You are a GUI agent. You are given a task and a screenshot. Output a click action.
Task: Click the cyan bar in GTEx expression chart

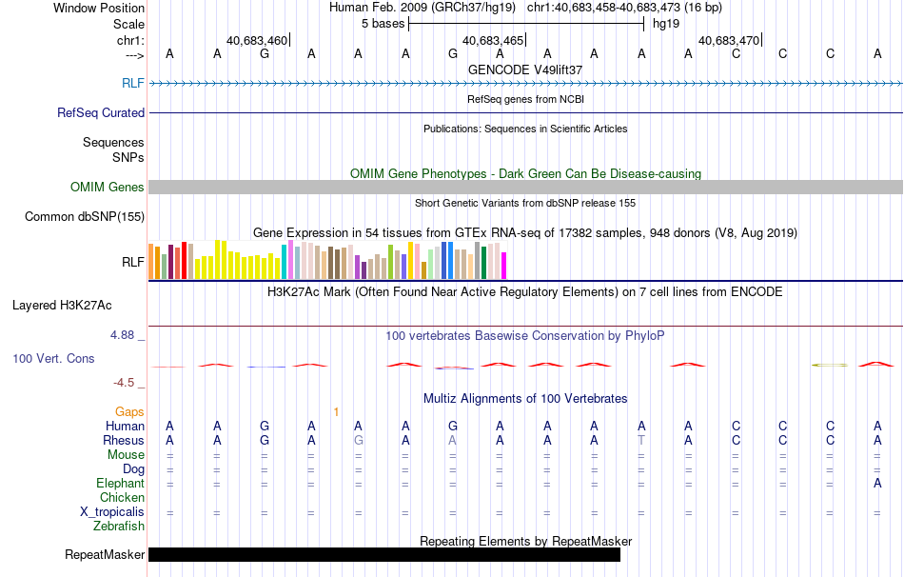[x=284, y=262]
